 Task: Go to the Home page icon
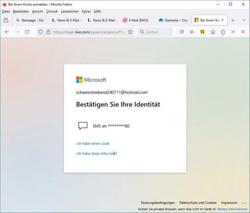coord(213,32)
